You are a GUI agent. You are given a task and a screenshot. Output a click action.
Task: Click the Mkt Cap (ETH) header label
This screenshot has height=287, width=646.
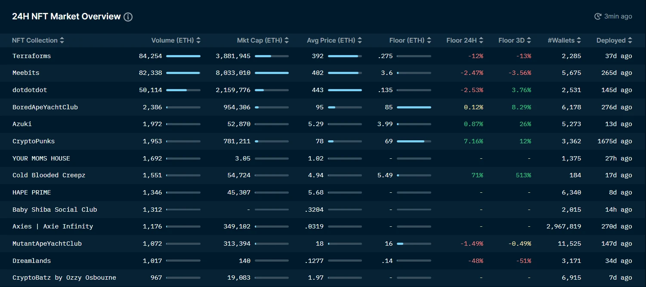click(x=260, y=40)
